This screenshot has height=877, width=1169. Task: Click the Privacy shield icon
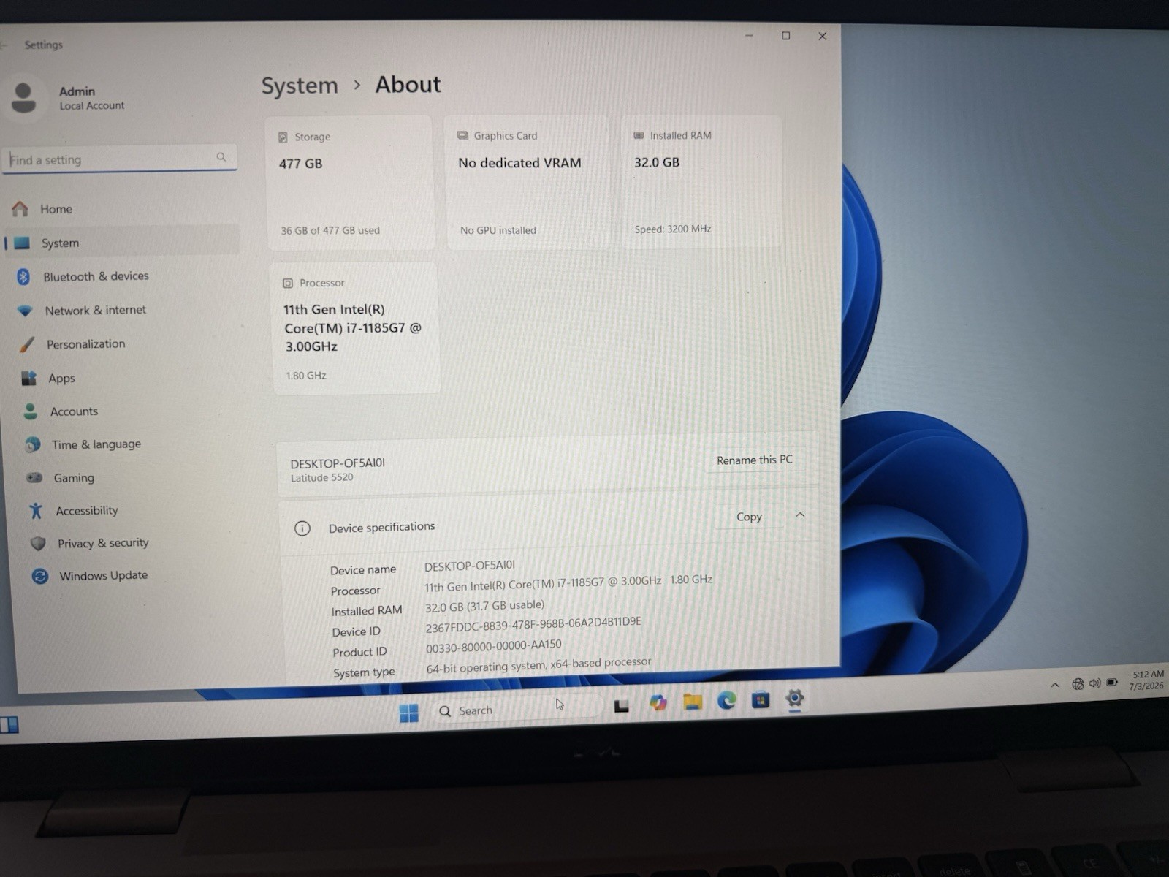pyautogui.click(x=38, y=544)
